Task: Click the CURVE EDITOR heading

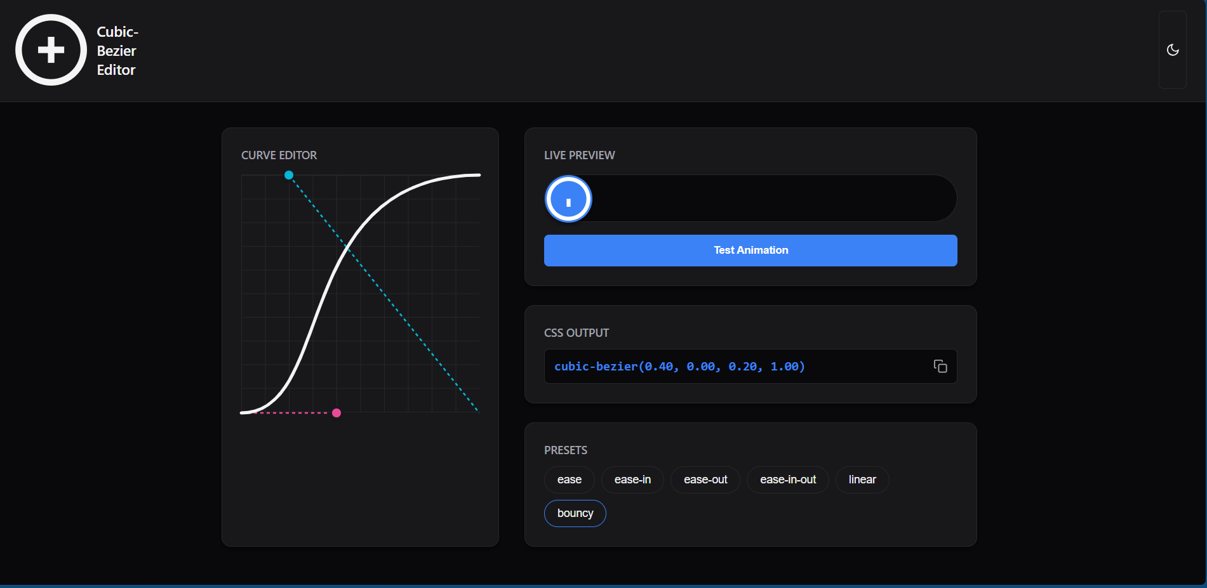Action: point(279,155)
